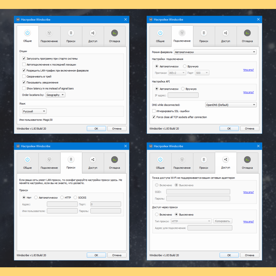Expand the Режим фаервола dropdown

pyautogui.click(x=215, y=52)
